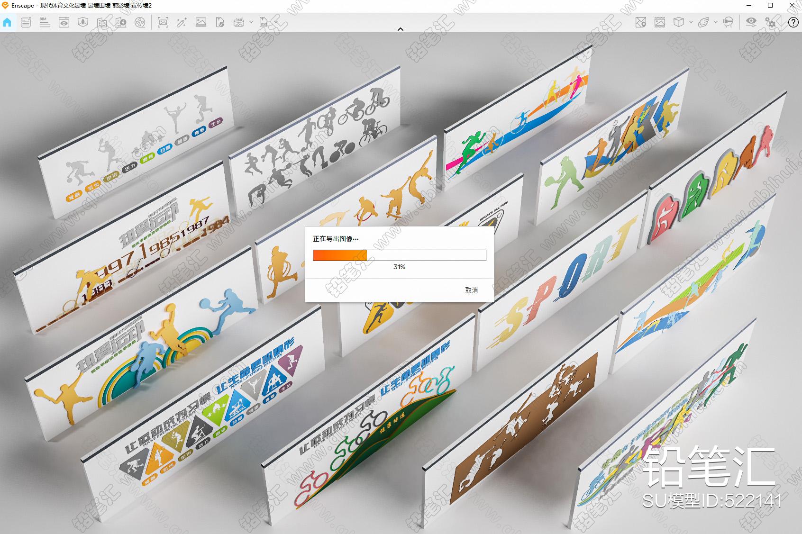Collapse the toolbar with the up chevron

tap(401, 29)
